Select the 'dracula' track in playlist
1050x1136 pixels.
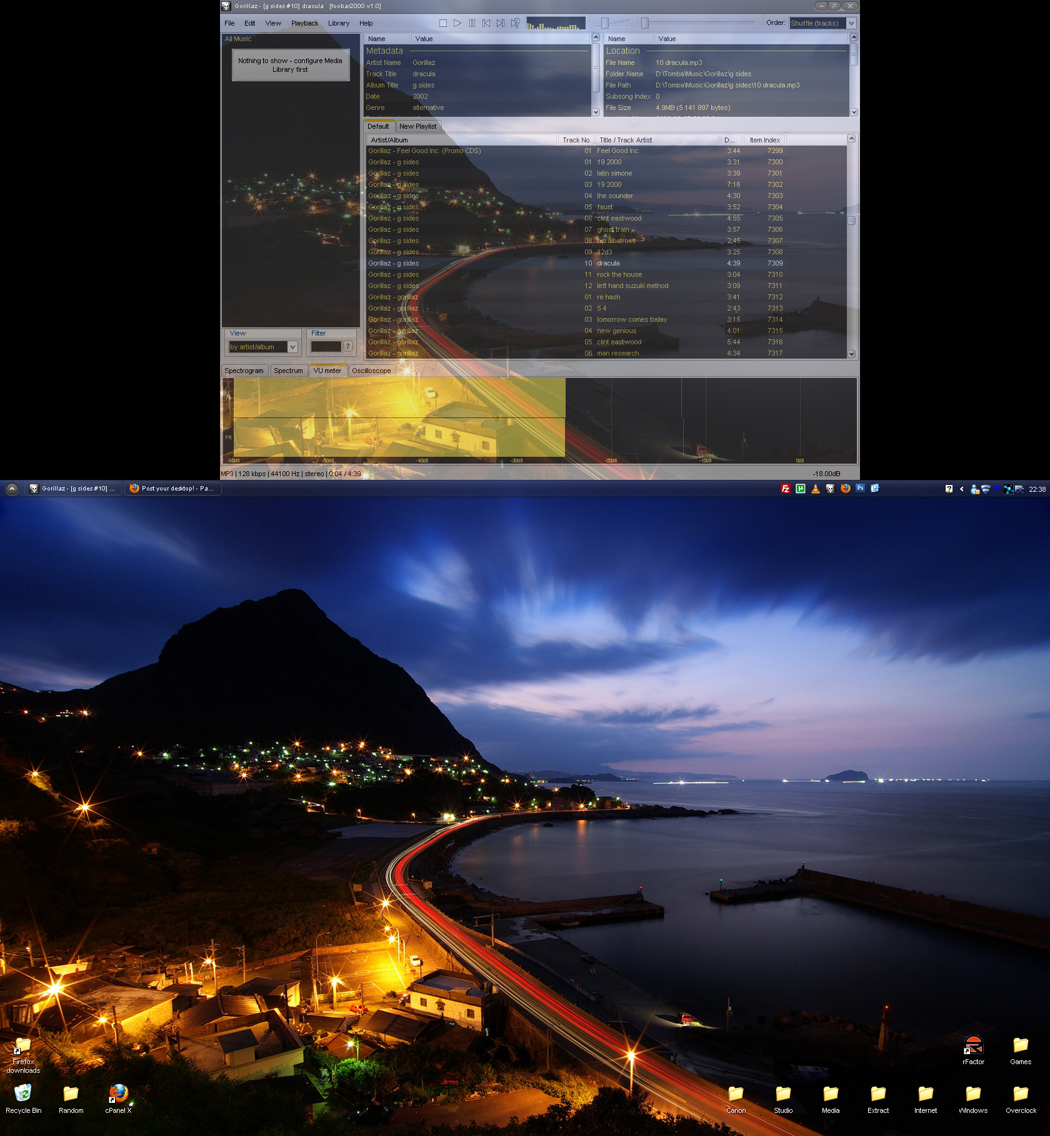(x=606, y=263)
